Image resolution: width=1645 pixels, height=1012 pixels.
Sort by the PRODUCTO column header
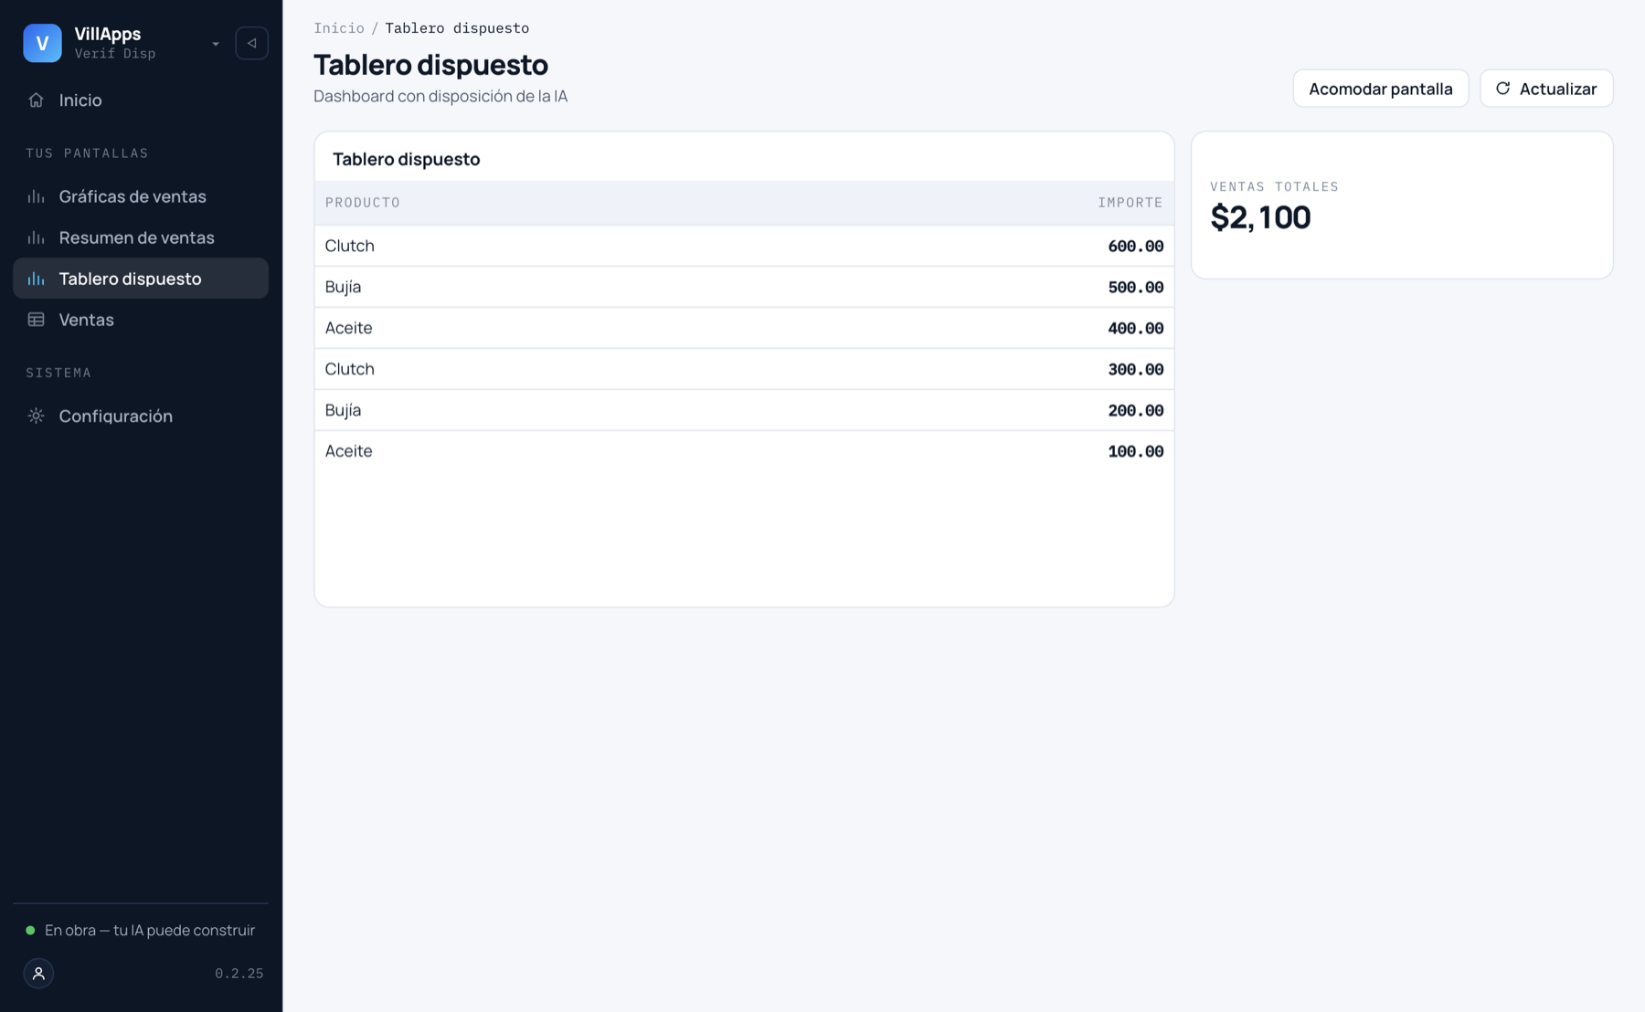(363, 203)
